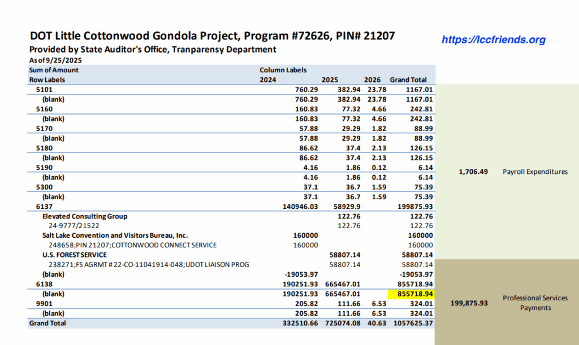Select the 2026 column header

coord(373,80)
